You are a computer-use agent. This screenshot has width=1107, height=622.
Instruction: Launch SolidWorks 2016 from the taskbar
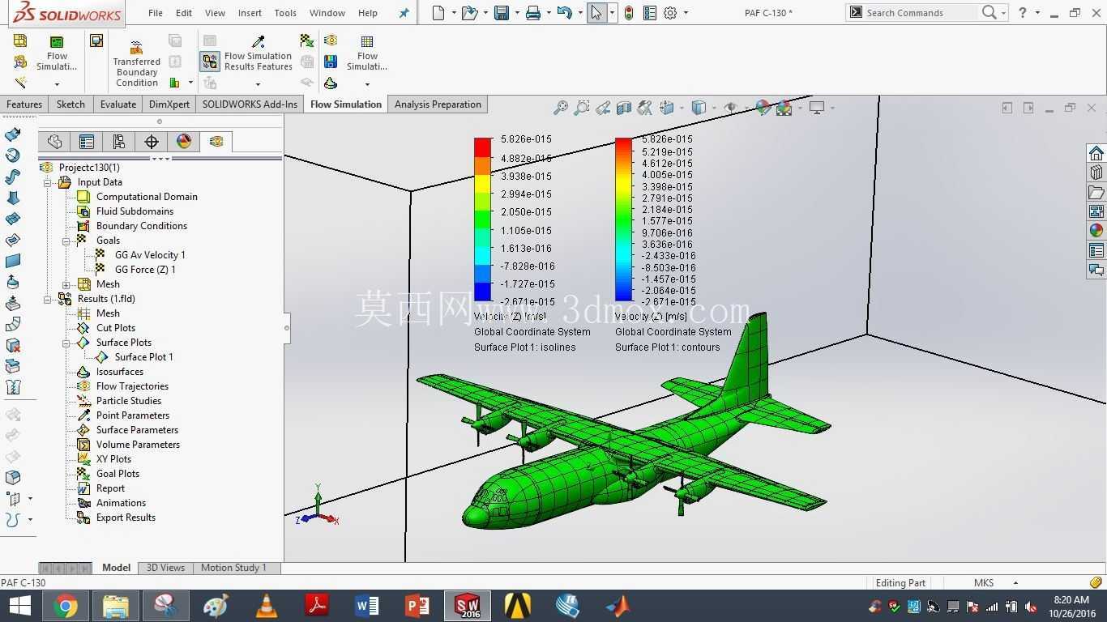pyautogui.click(x=468, y=606)
